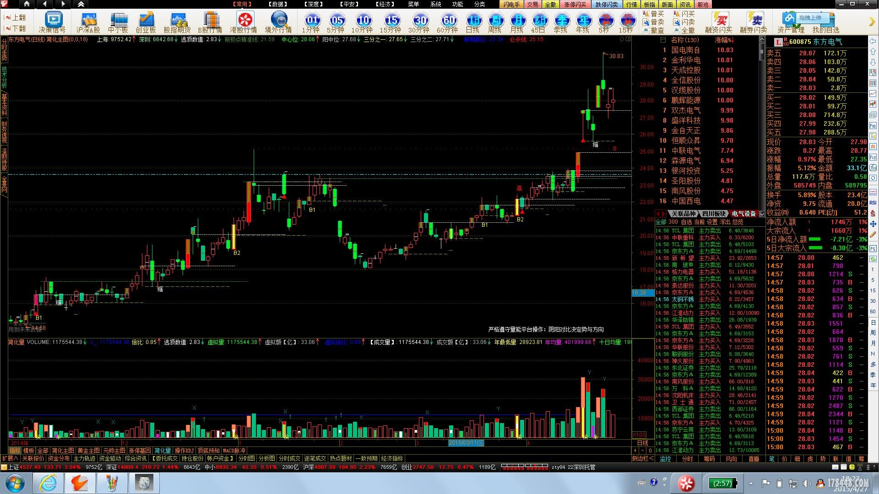Switch to 电气设备 sector tab
Image resolution: width=879 pixels, height=494 pixels.
(743, 214)
